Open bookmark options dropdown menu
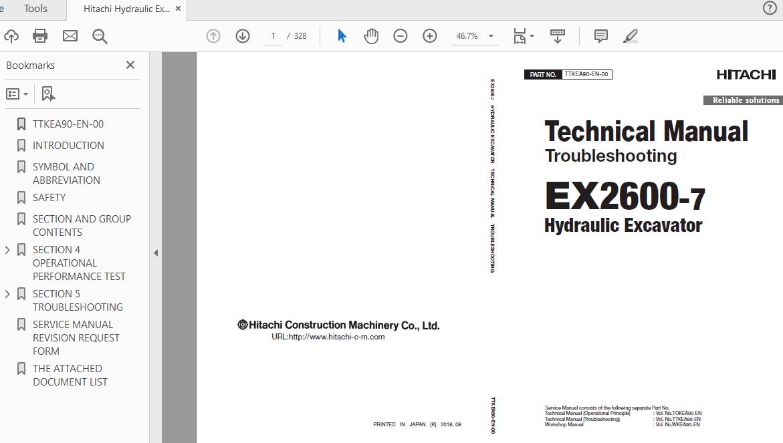 point(17,94)
